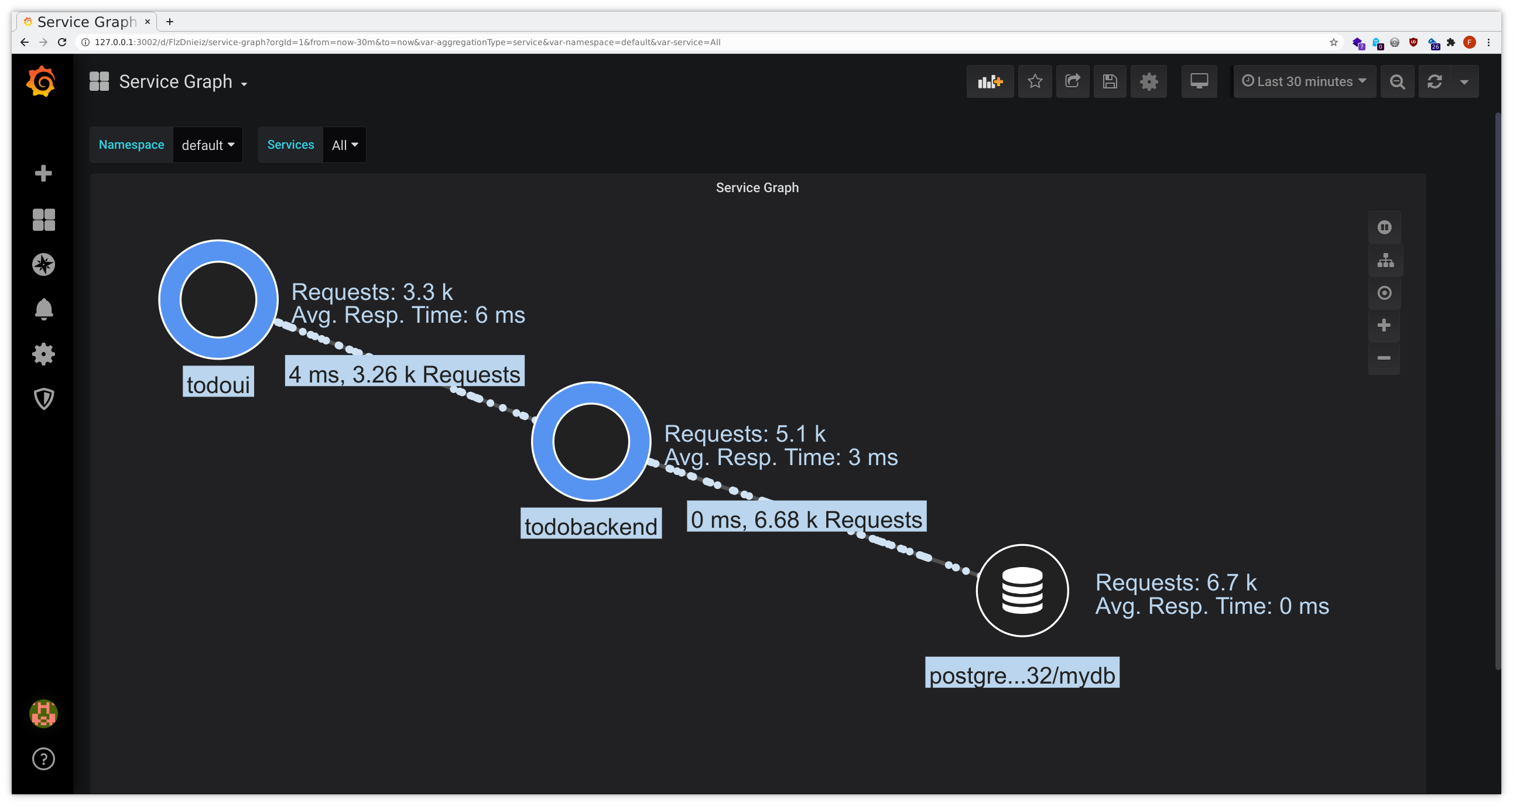Viewport: 1513px width, 806px height.
Task: Zoom into the service graph with the plus control
Action: (x=1384, y=325)
